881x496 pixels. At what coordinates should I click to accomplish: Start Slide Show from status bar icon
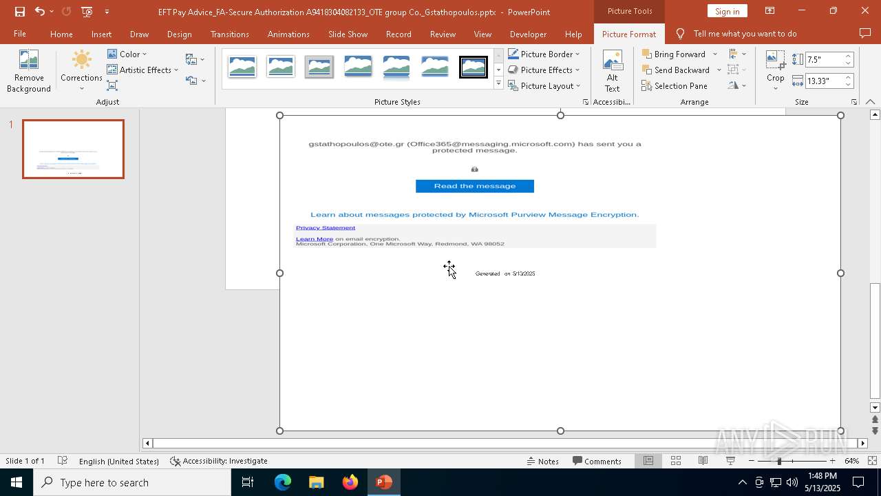730,461
